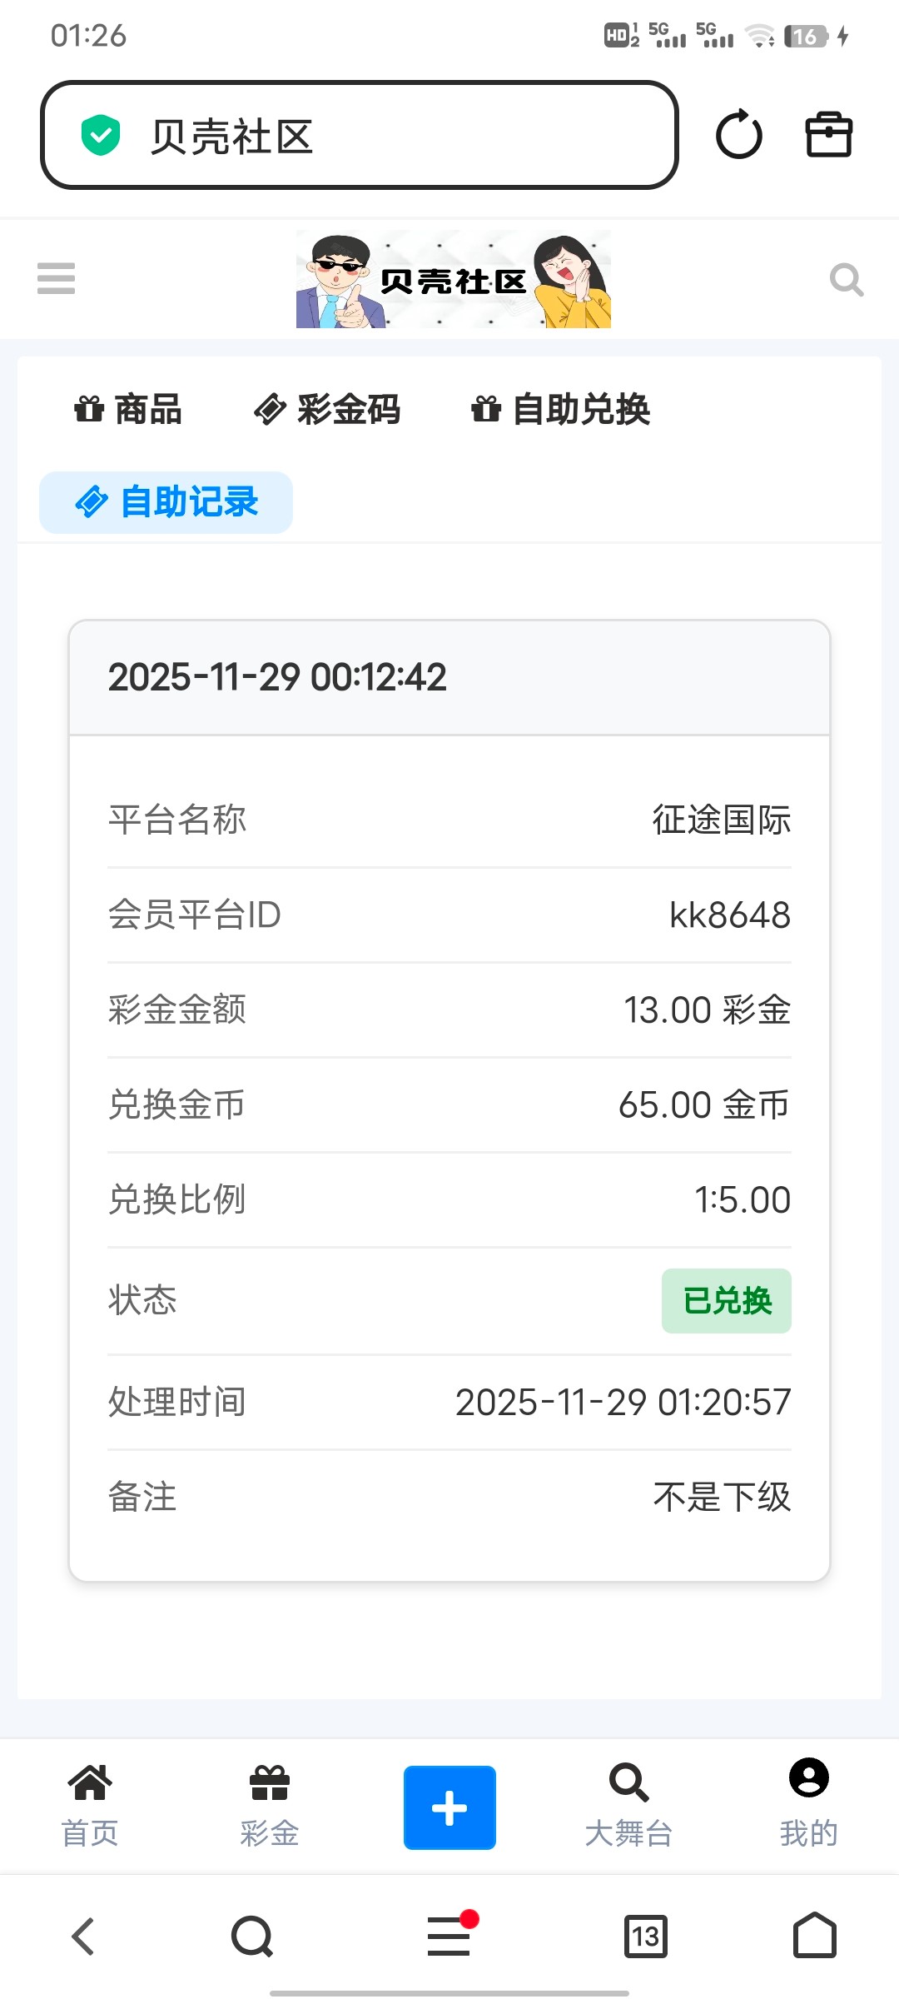Image resolution: width=899 pixels, height=1999 pixels.
Task: Go back with browser back arrow
Action: tap(83, 1936)
